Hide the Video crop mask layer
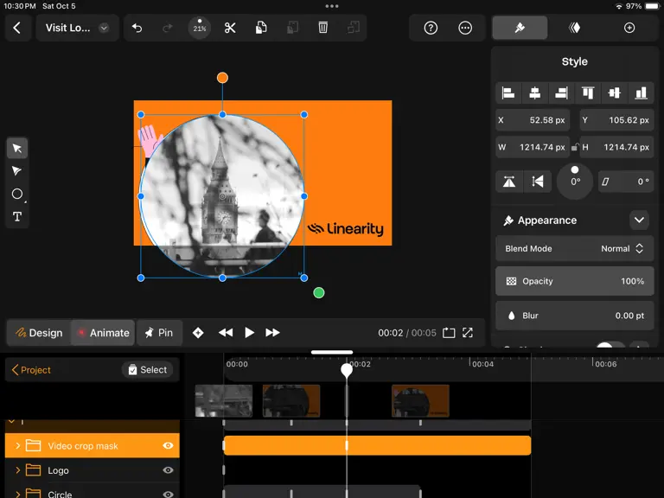This screenshot has width=664, height=498. pyautogui.click(x=168, y=445)
